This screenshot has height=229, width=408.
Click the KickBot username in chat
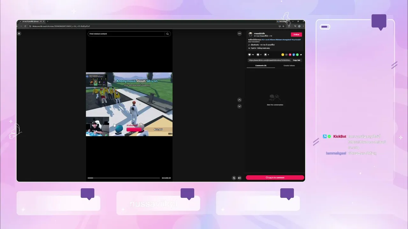[x=339, y=136]
